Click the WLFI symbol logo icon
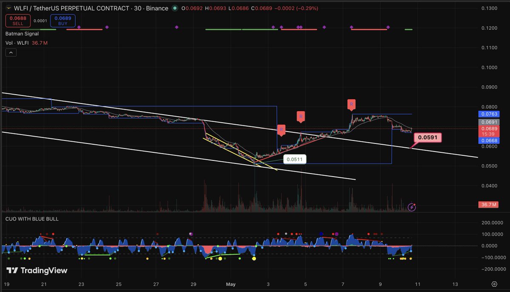This screenshot has height=292, width=510. [x=9, y=8]
